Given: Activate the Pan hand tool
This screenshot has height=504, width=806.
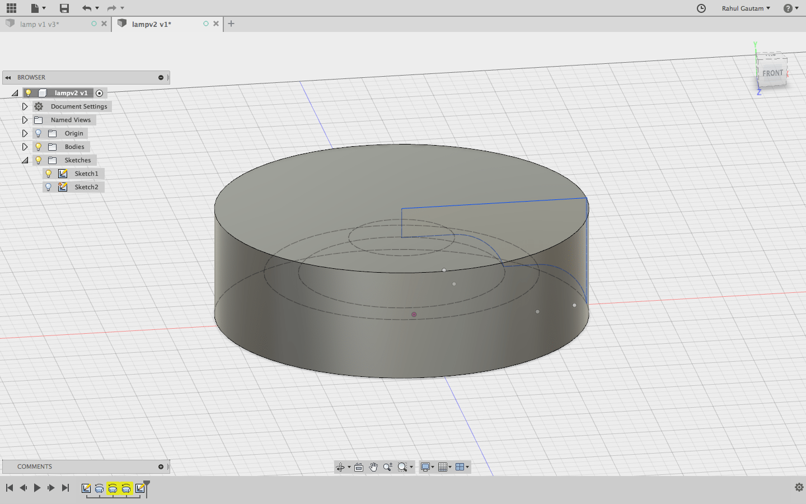Looking at the screenshot, I should pyautogui.click(x=373, y=467).
